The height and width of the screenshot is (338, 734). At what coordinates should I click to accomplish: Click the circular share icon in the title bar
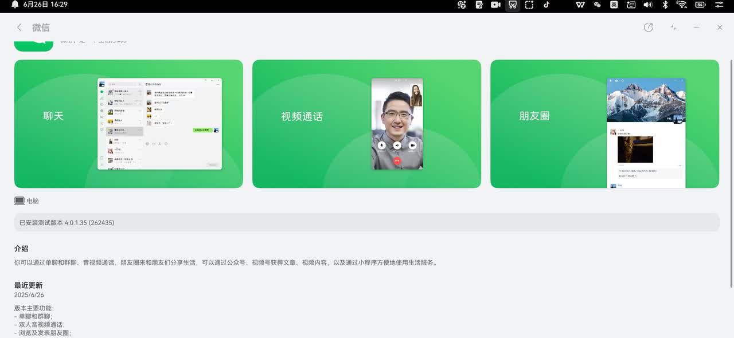tap(649, 27)
